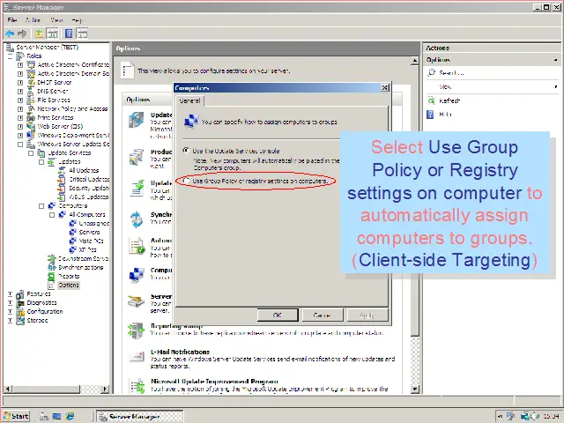The height and width of the screenshot is (423, 564).
Task: Select Synchronizations in the tree
Action: [x=80, y=268]
